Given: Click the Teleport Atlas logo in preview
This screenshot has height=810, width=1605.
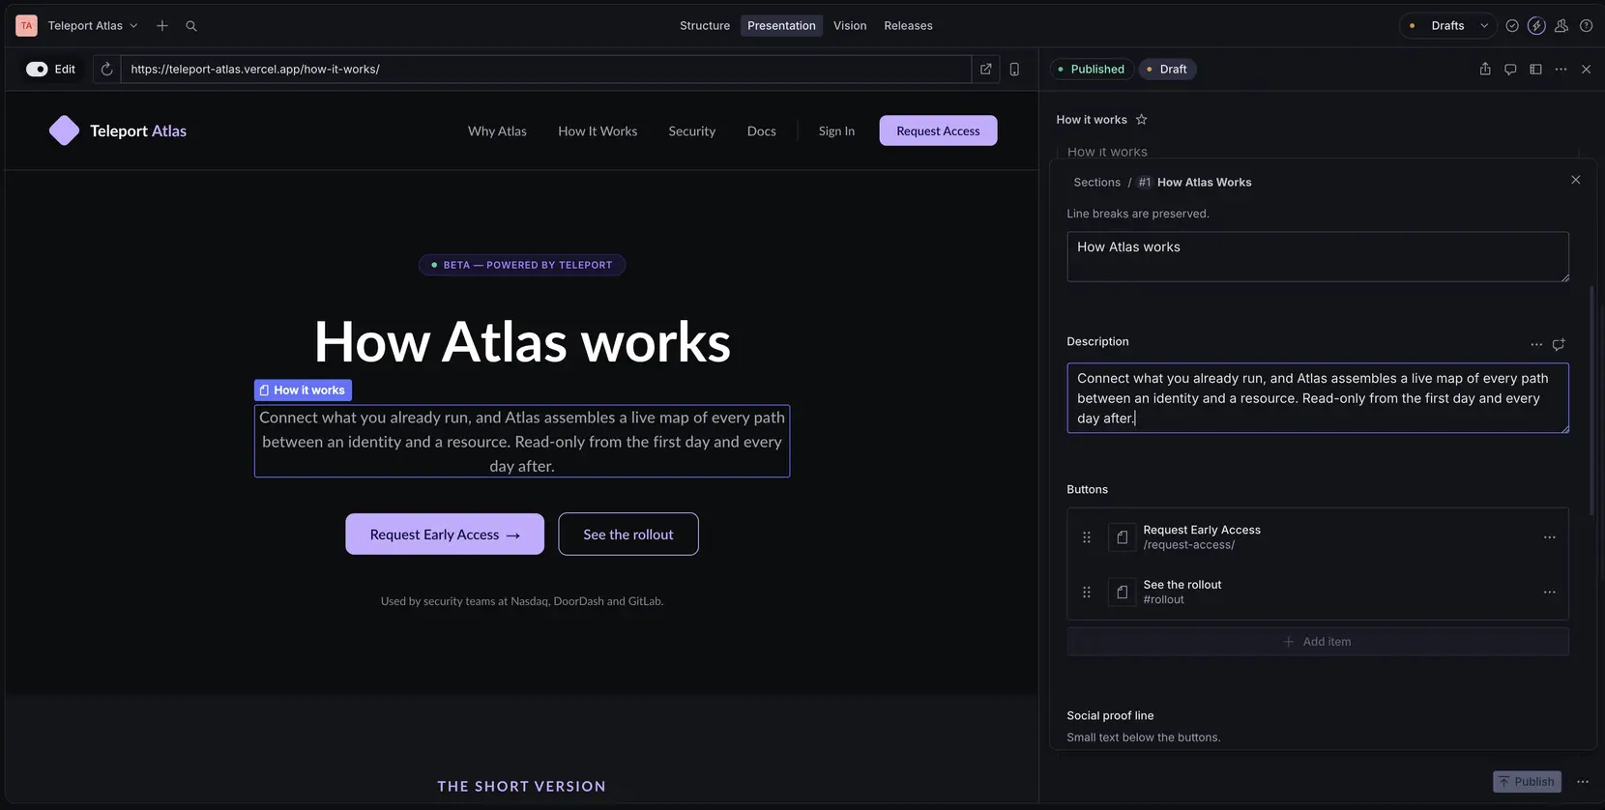Looking at the screenshot, I should pos(118,130).
